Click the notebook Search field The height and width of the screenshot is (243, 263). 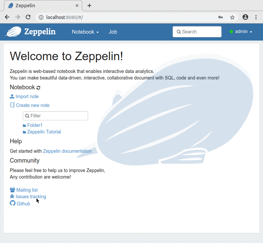coord(197,32)
